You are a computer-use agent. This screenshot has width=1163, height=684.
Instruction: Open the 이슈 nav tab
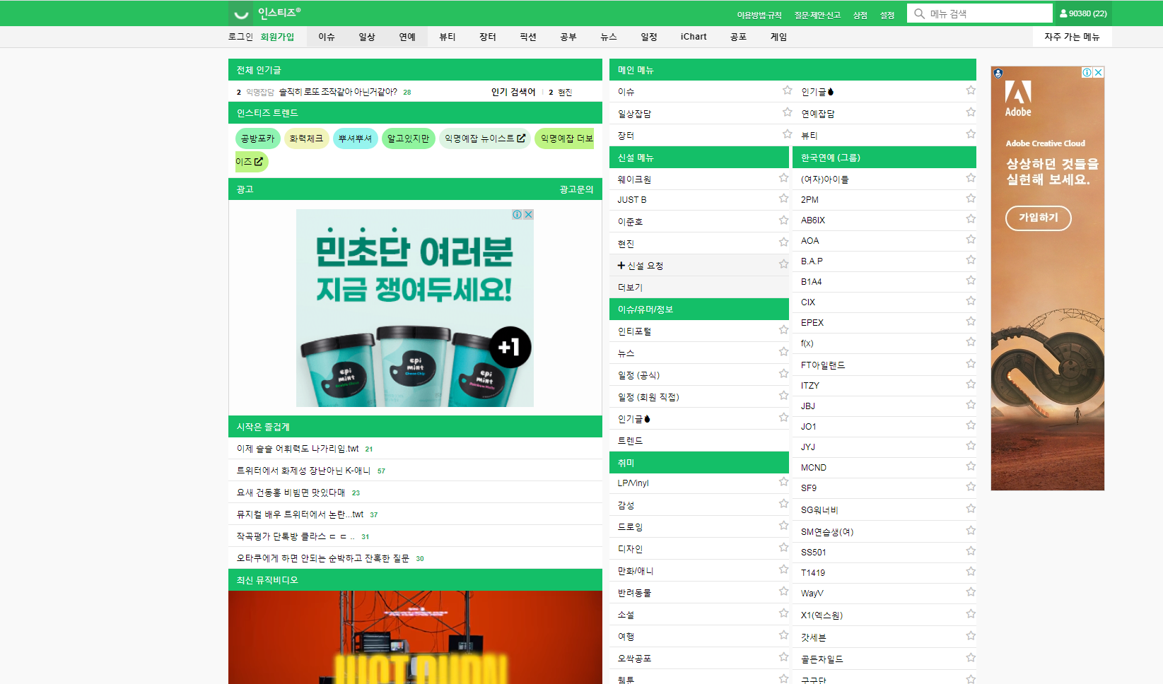pyautogui.click(x=327, y=37)
